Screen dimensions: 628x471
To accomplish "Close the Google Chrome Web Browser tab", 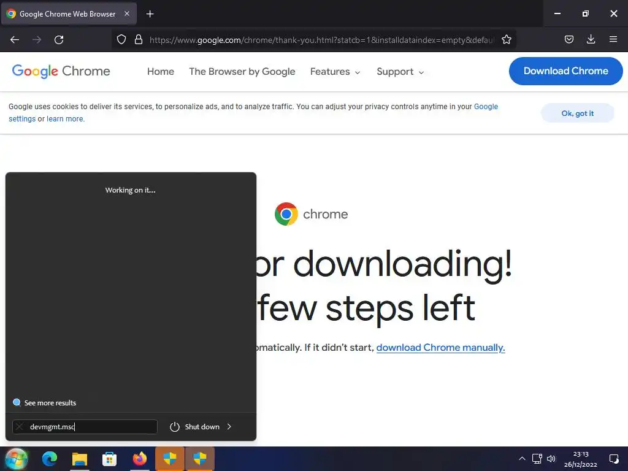I will (127, 13).
